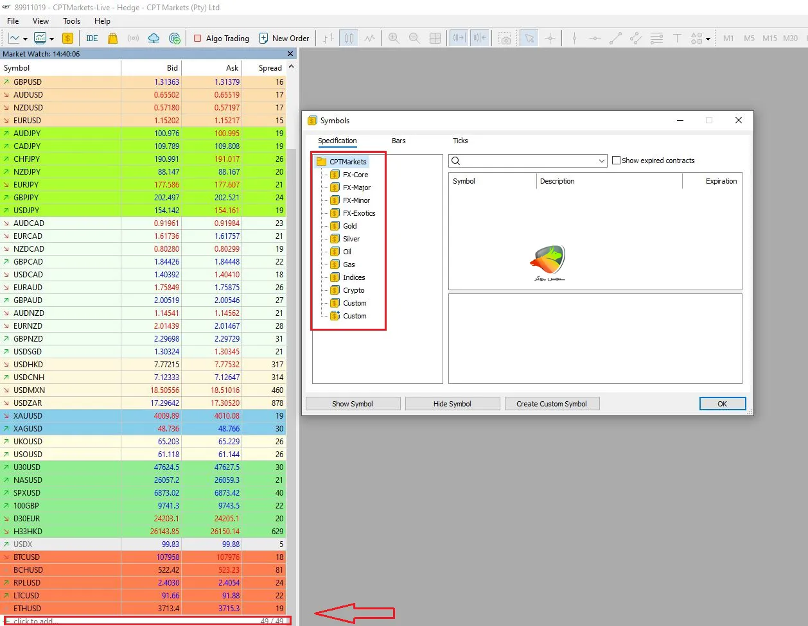Select the FX-Exotics group in tree

[x=358, y=213]
